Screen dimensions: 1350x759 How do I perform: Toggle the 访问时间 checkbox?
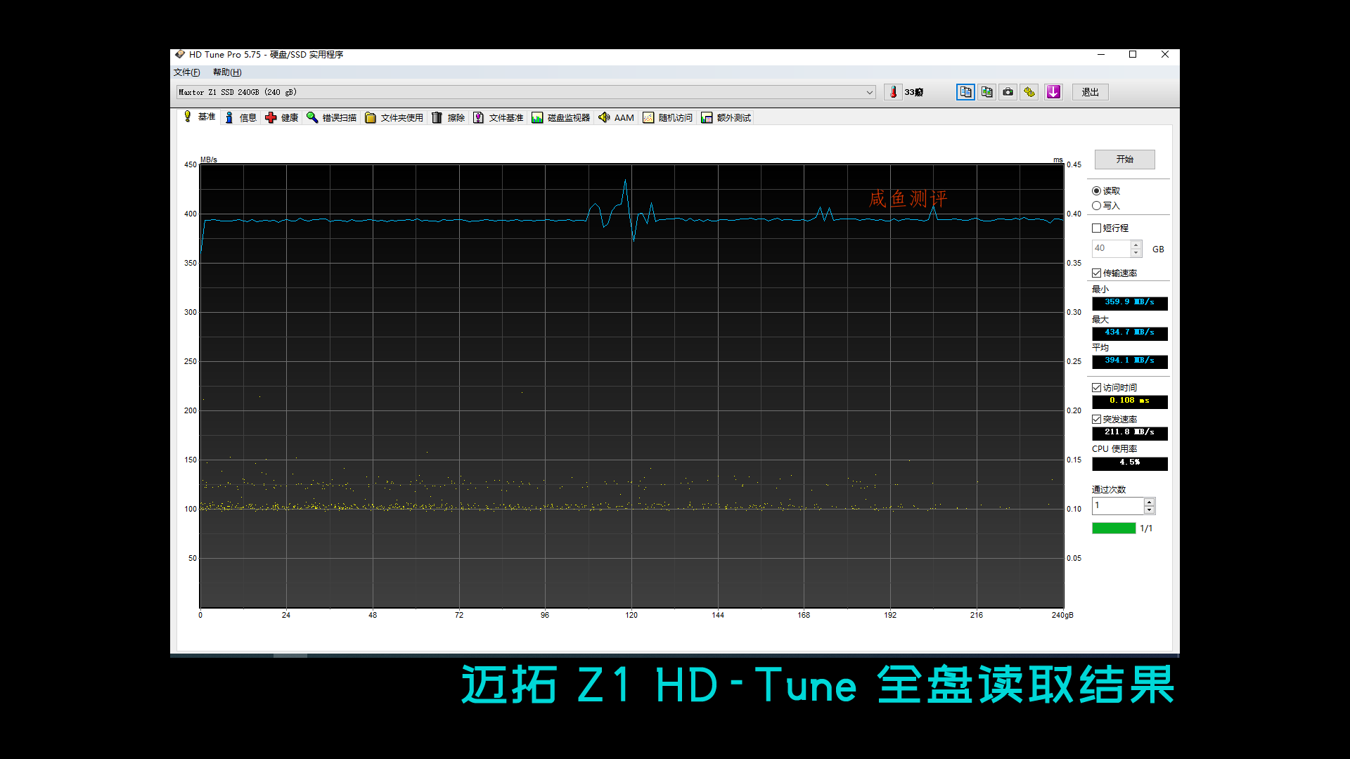(1096, 388)
